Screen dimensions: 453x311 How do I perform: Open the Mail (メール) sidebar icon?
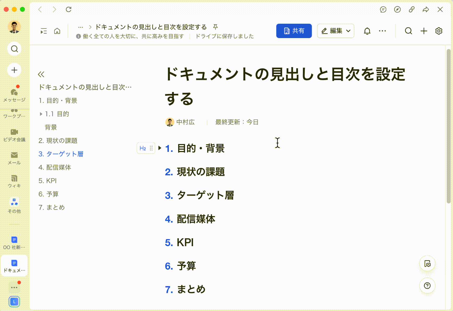tap(14, 158)
